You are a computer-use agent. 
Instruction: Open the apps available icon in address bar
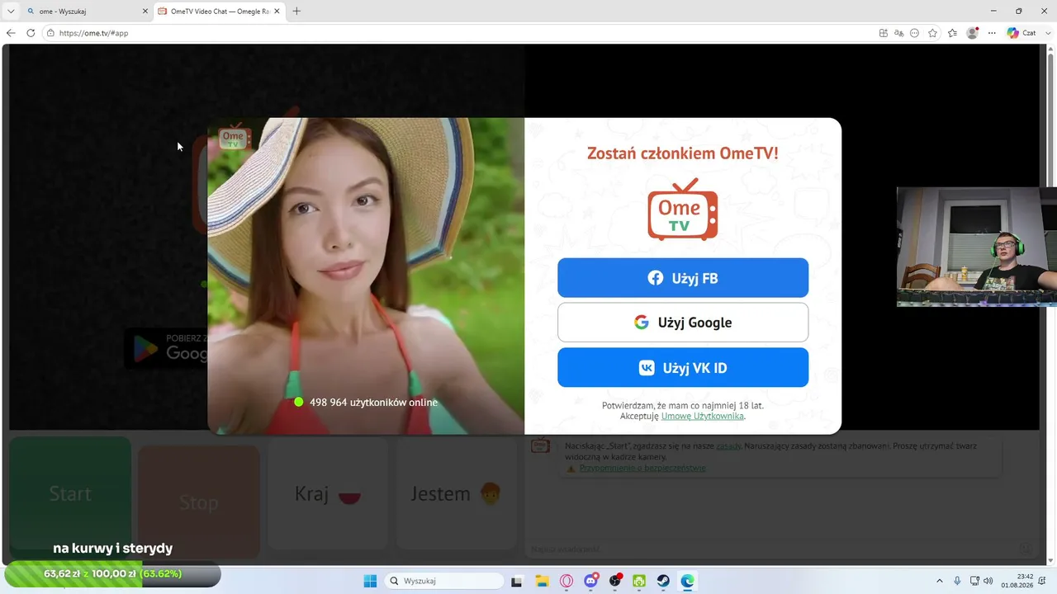pyautogui.click(x=884, y=33)
